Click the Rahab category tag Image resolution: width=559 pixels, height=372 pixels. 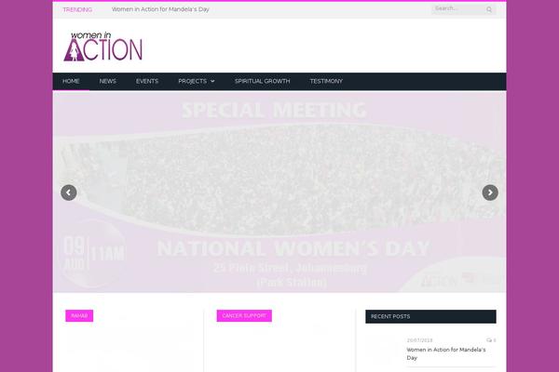[x=79, y=316]
